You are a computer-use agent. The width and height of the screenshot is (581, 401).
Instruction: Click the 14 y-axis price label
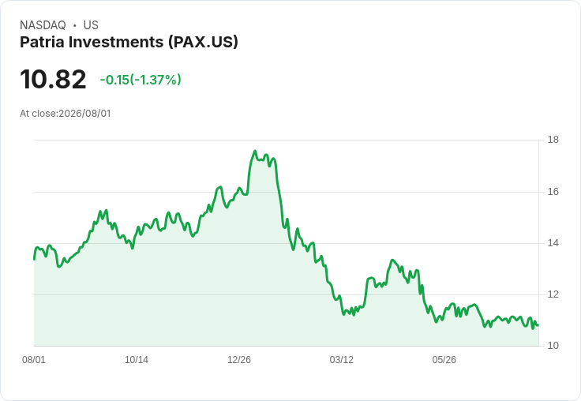[553, 243]
